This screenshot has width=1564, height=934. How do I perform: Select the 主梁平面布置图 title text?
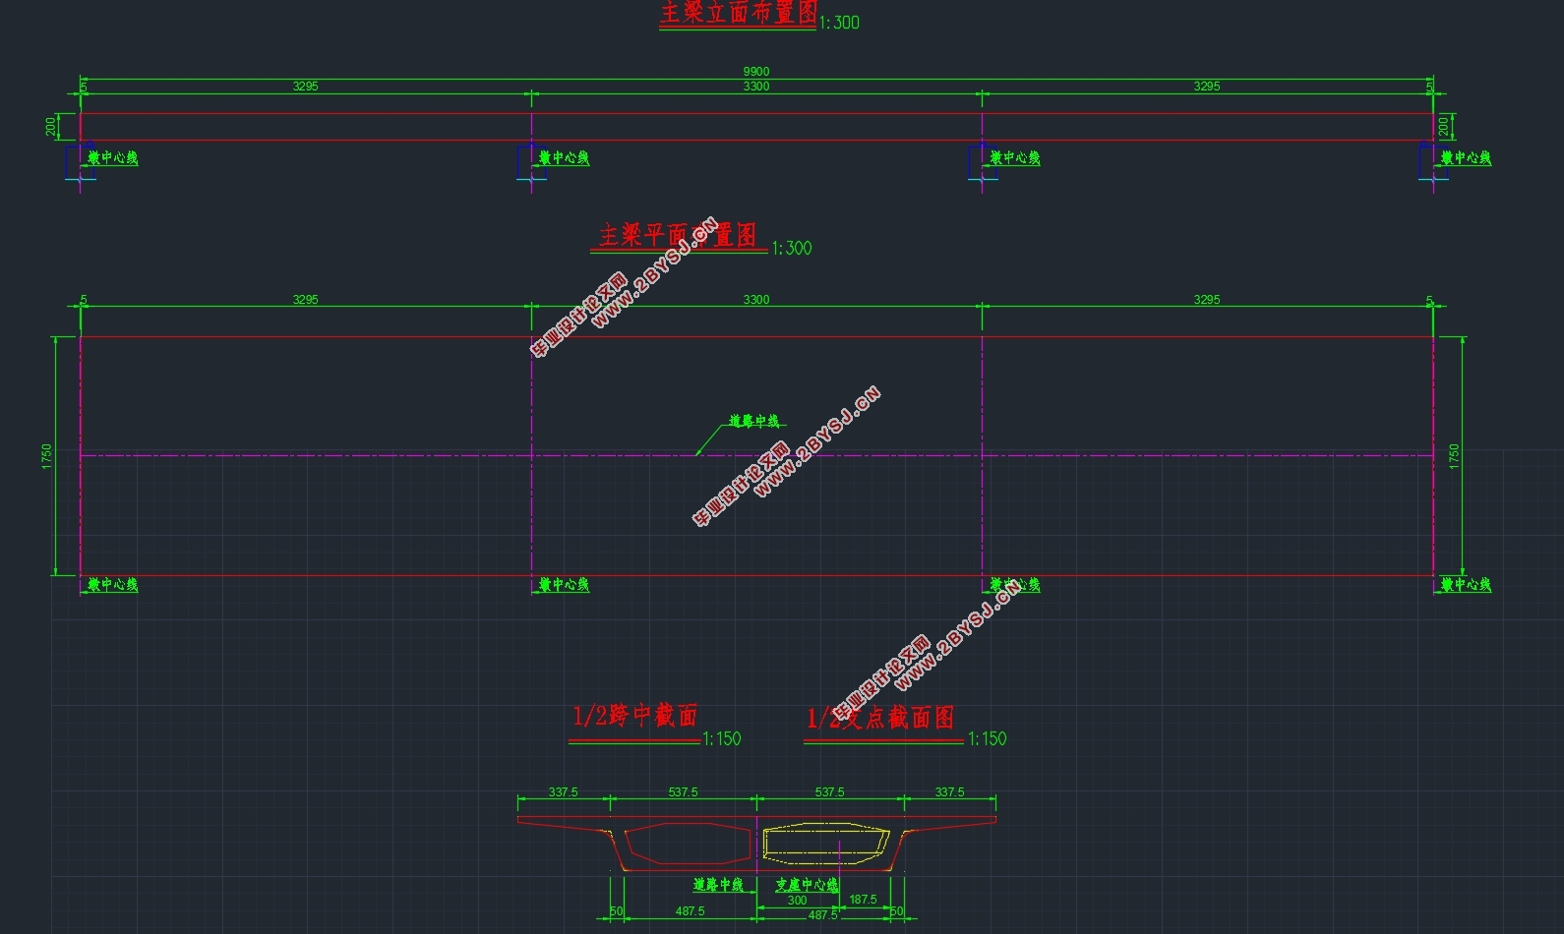click(679, 236)
